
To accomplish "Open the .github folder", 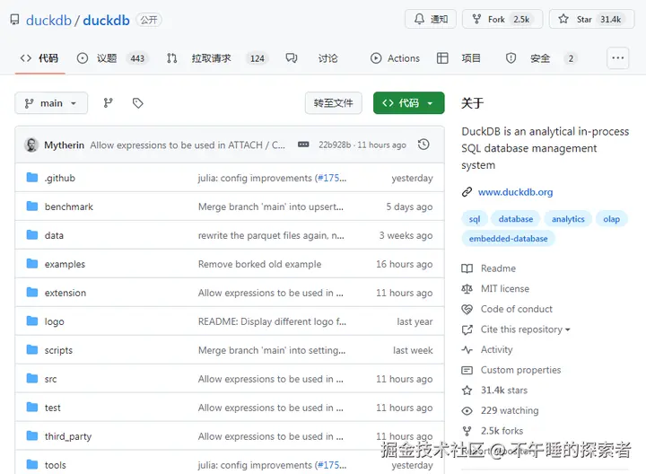I will pos(60,178).
